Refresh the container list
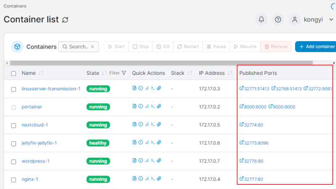Screen dimensions: 336x189 pyautogui.click(x=65, y=20)
